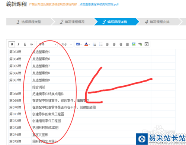Insert a hyperlink with the link icon
The image size is (186, 145).
[x=140, y=44]
